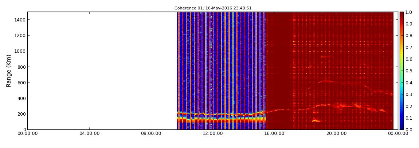The width and height of the screenshot is (419, 148).
Task: Click the 'Range (Km)' axis label
Action: click(x=9, y=71)
